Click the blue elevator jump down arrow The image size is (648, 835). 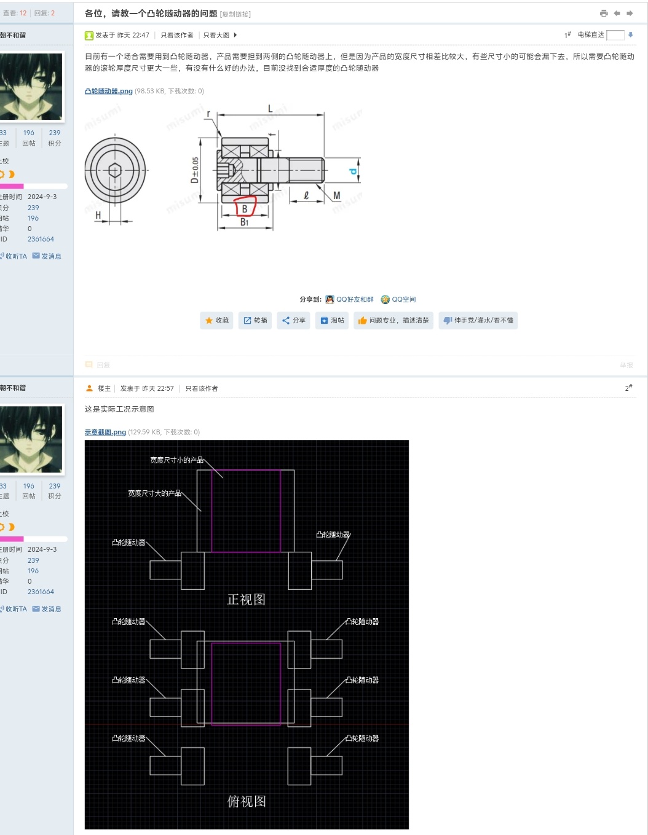click(x=630, y=35)
